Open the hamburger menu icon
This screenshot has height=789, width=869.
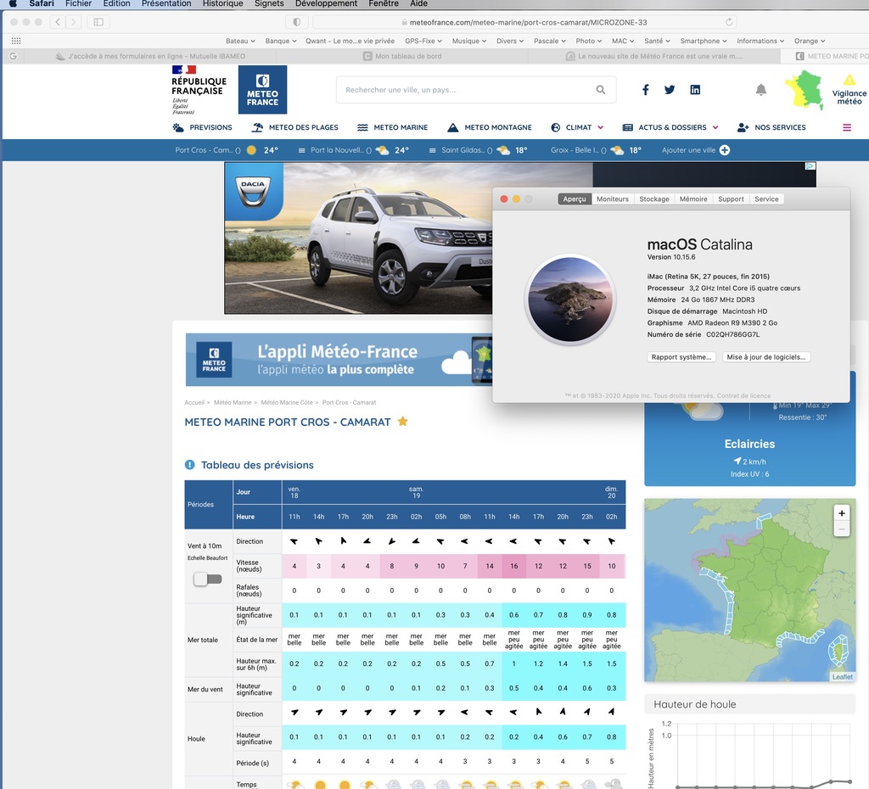coord(847,127)
